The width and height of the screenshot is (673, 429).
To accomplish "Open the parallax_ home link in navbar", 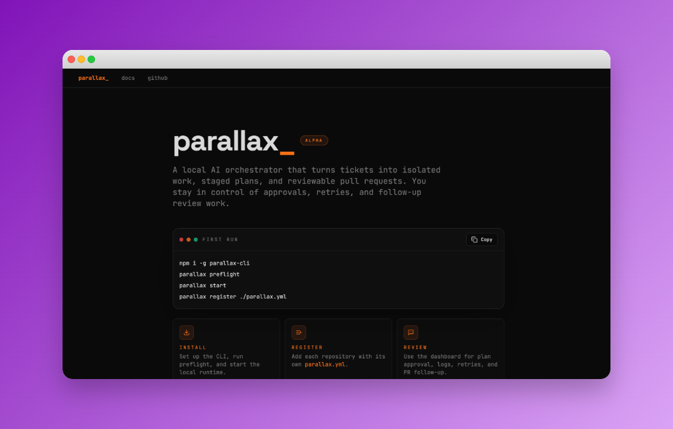I will click(x=93, y=78).
